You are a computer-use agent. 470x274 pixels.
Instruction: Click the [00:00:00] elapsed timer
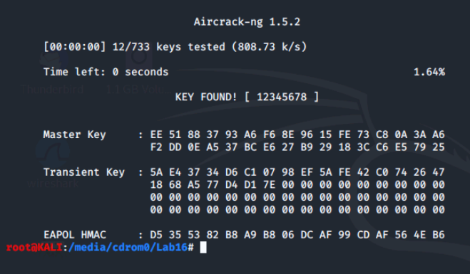(x=74, y=47)
